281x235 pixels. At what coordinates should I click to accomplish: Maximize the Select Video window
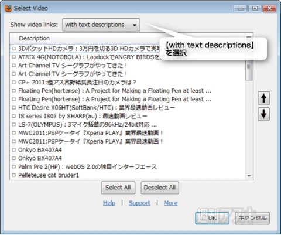255,8
